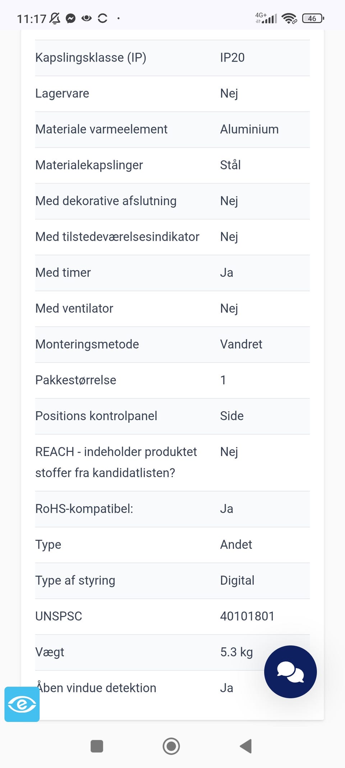345x768 pixels.
Task: Tap the 'Type af styring' row label
Action: coord(75,580)
